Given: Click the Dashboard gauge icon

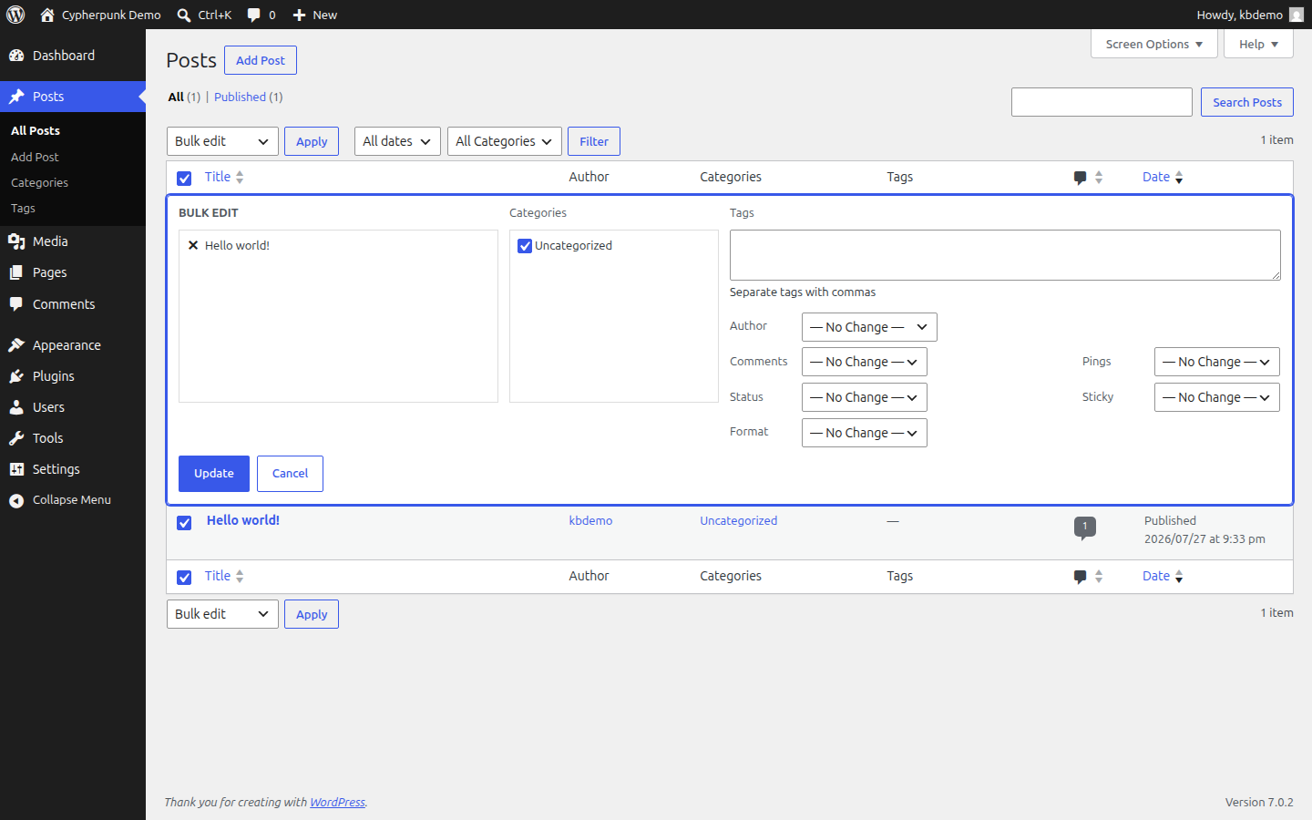Looking at the screenshot, I should [16, 56].
